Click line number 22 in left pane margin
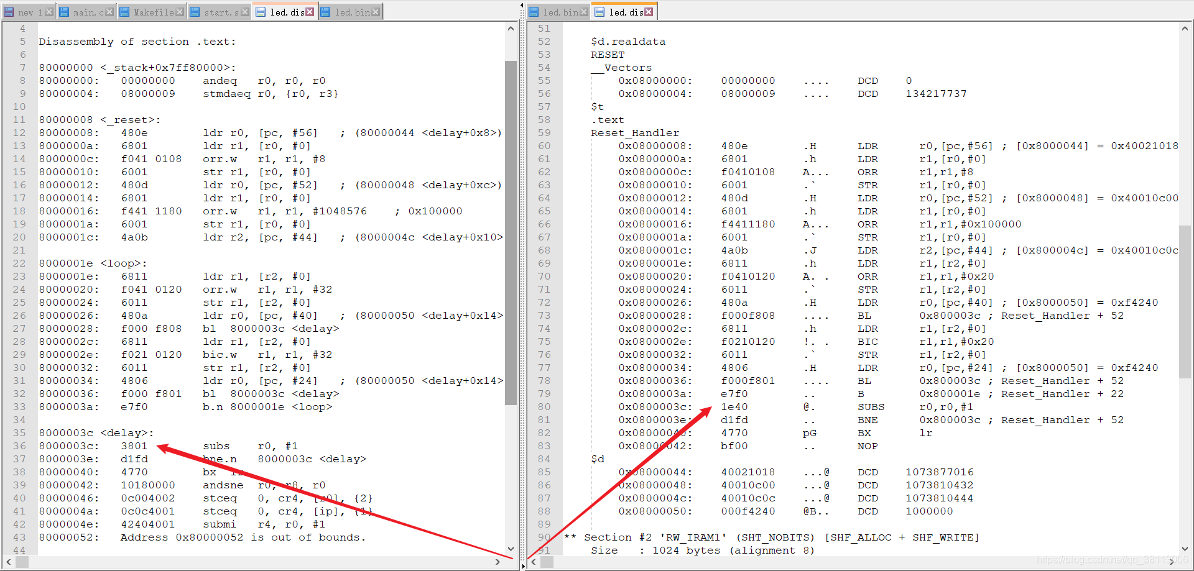 tap(19, 263)
